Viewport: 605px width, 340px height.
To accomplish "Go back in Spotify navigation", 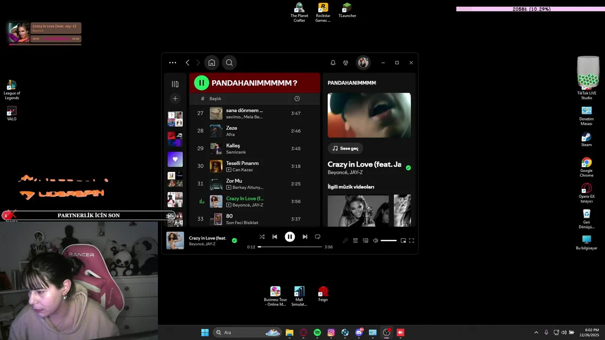I will [188, 63].
